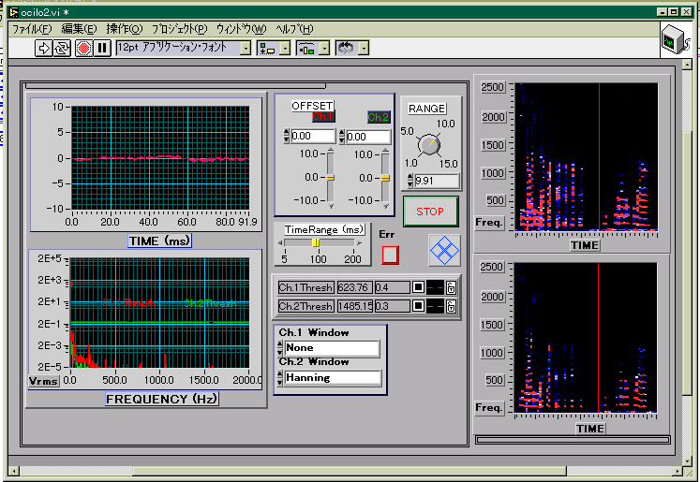Click the lock icon for Ch.2 Thresh
The width and height of the screenshot is (700, 482).
(x=451, y=306)
